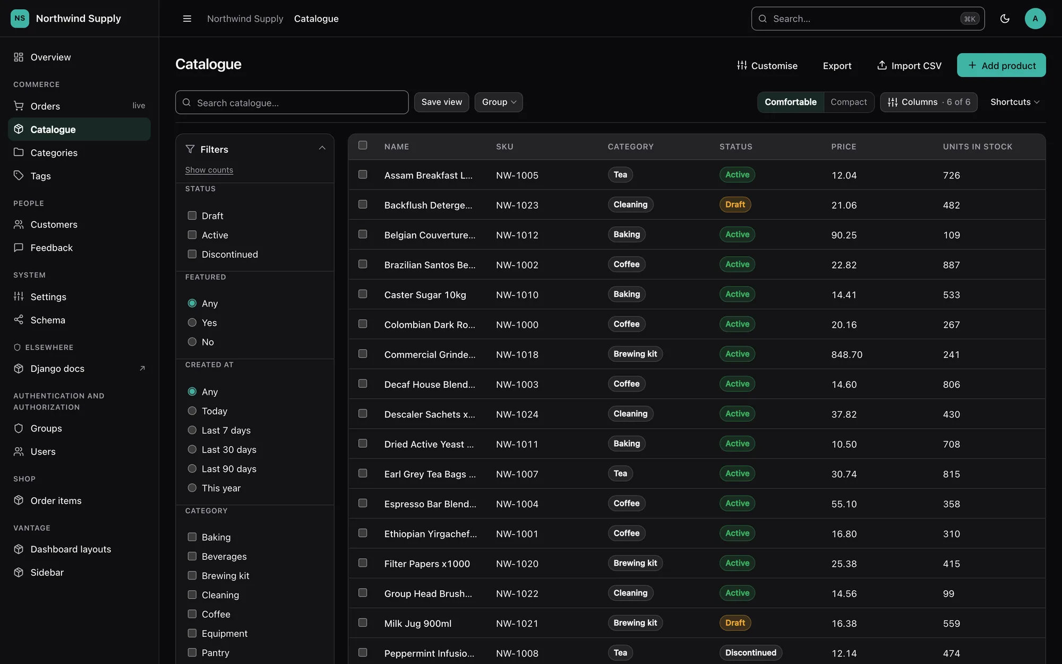
Task: Select Featured Yes radio option
Action: pos(192,322)
